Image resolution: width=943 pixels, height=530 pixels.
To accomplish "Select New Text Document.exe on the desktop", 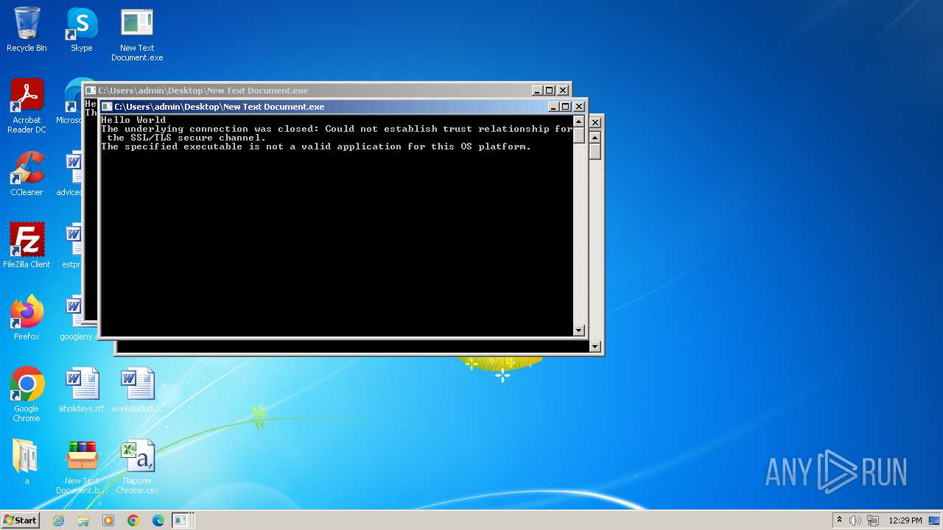I will 137,35.
